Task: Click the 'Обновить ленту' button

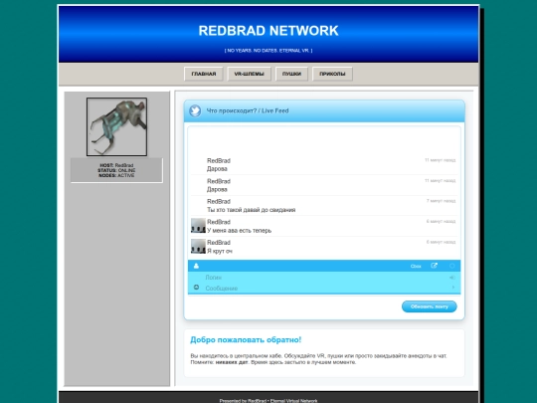Action: coord(430,306)
